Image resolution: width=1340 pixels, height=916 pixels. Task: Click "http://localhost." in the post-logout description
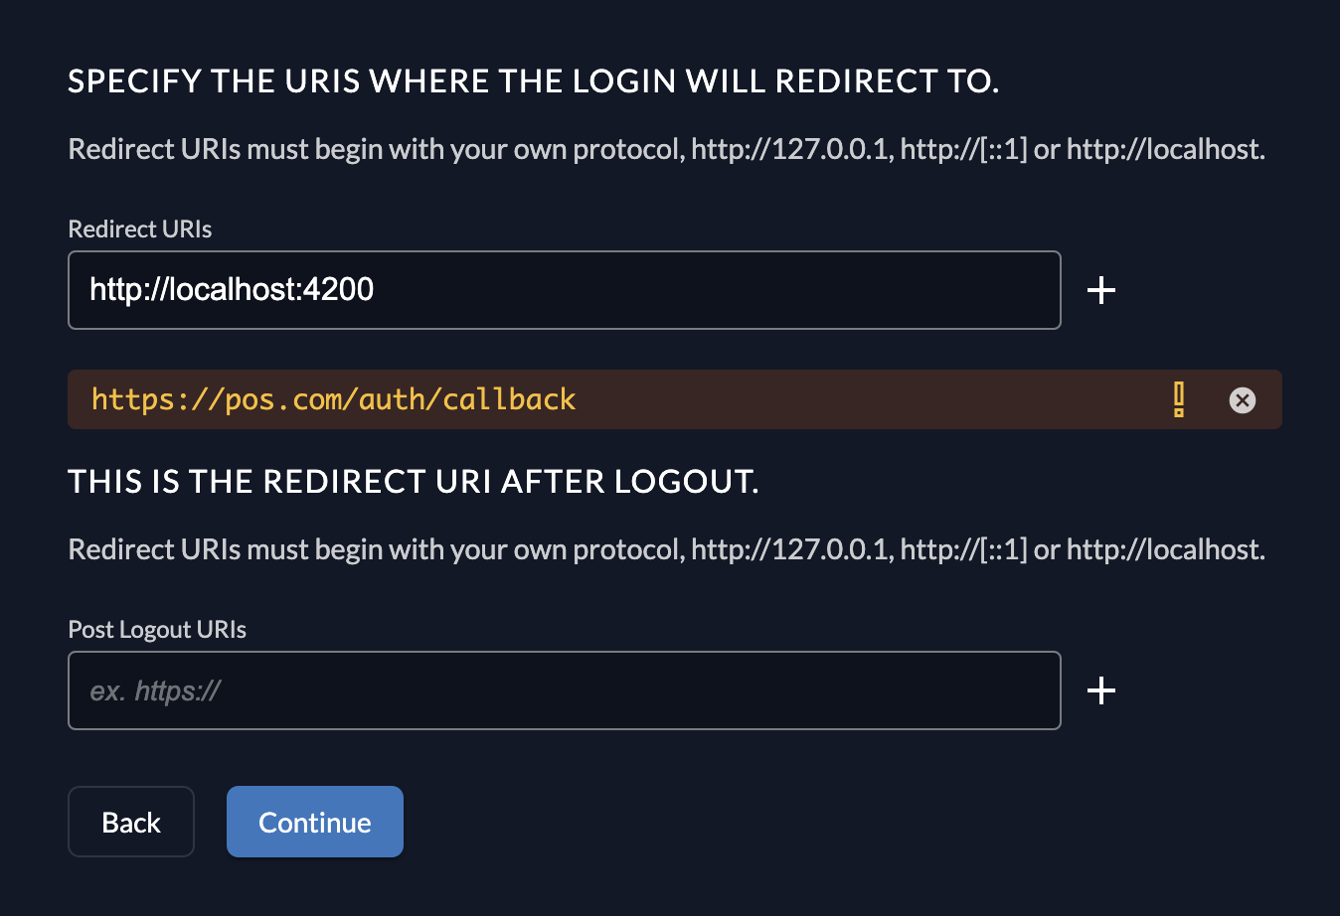tap(1165, 550)
